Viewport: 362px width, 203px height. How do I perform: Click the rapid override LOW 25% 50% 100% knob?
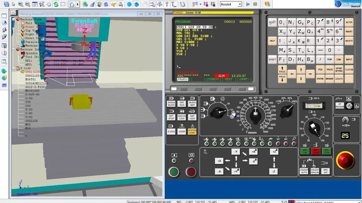(286, 111)
